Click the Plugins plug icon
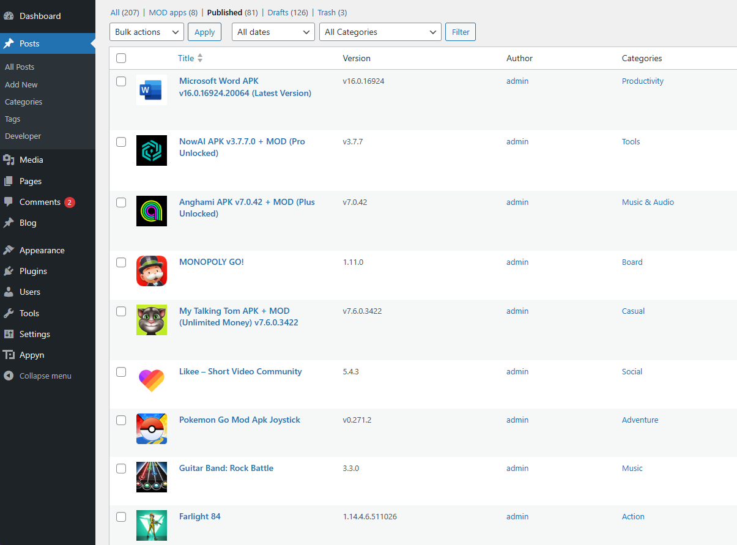The width and height of the screenshot is (737, 545). pyautogui.click(x=9, y=271)
